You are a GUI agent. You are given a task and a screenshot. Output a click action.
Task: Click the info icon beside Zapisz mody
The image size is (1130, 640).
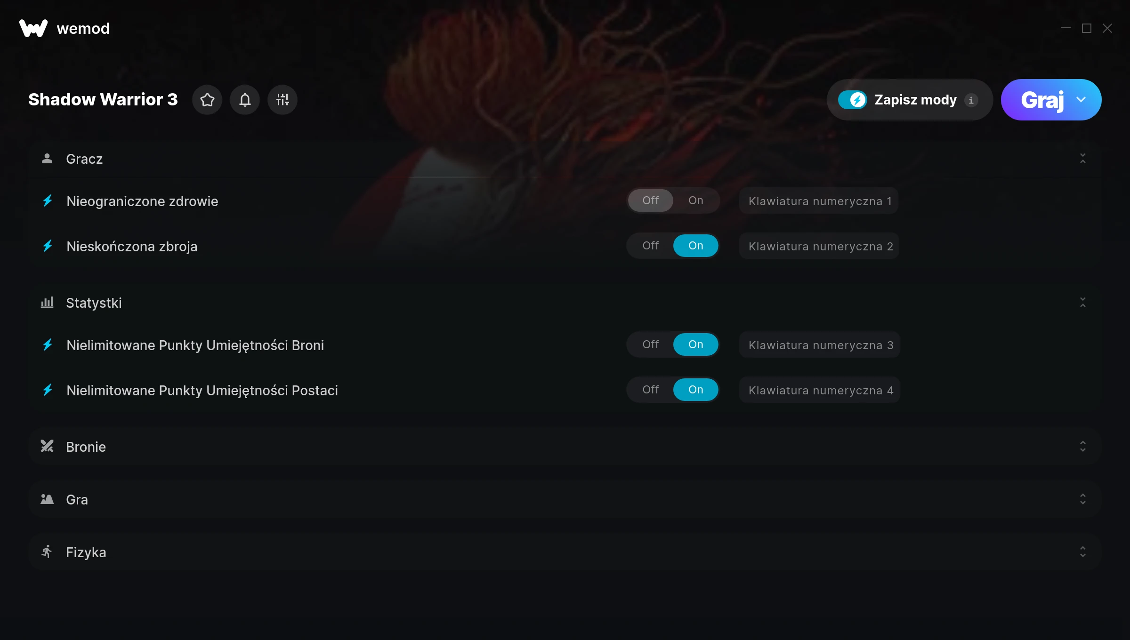[971, 100]
